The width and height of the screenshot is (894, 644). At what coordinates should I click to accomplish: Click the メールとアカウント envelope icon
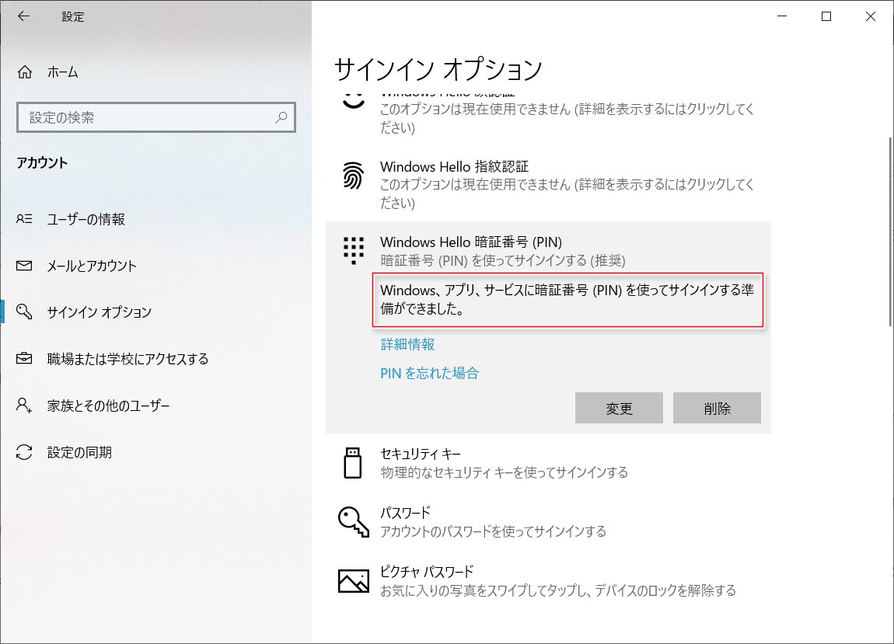click(24, 266)
